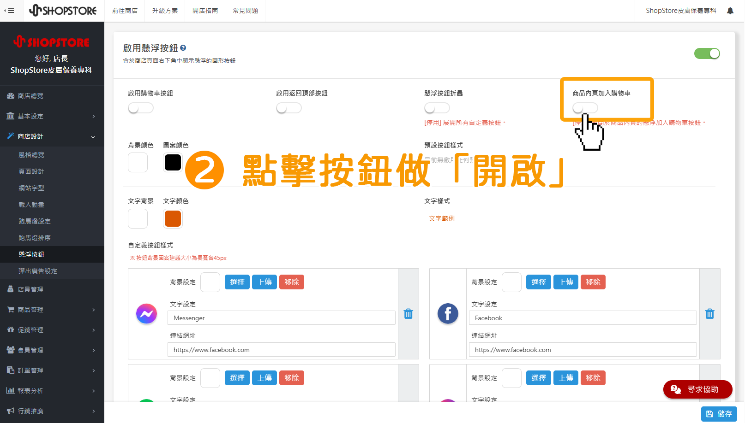Image resolution: width=745 pixels, height=423 pixels.
Task: Select the 懸浮按鈕 sidebar item
Action: click(52, 254)
